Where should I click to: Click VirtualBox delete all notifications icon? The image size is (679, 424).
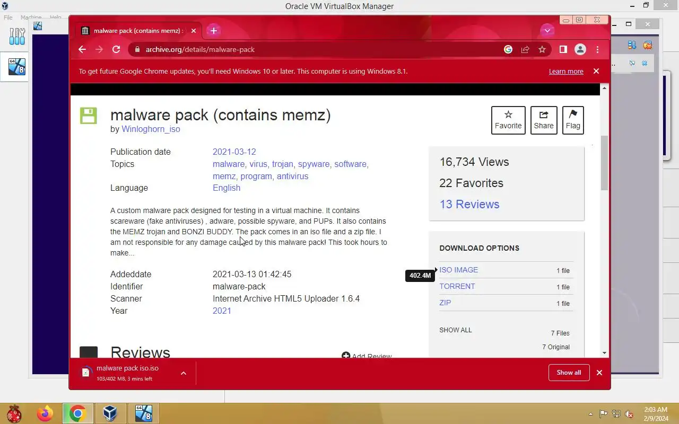click(x=648, y=46)
